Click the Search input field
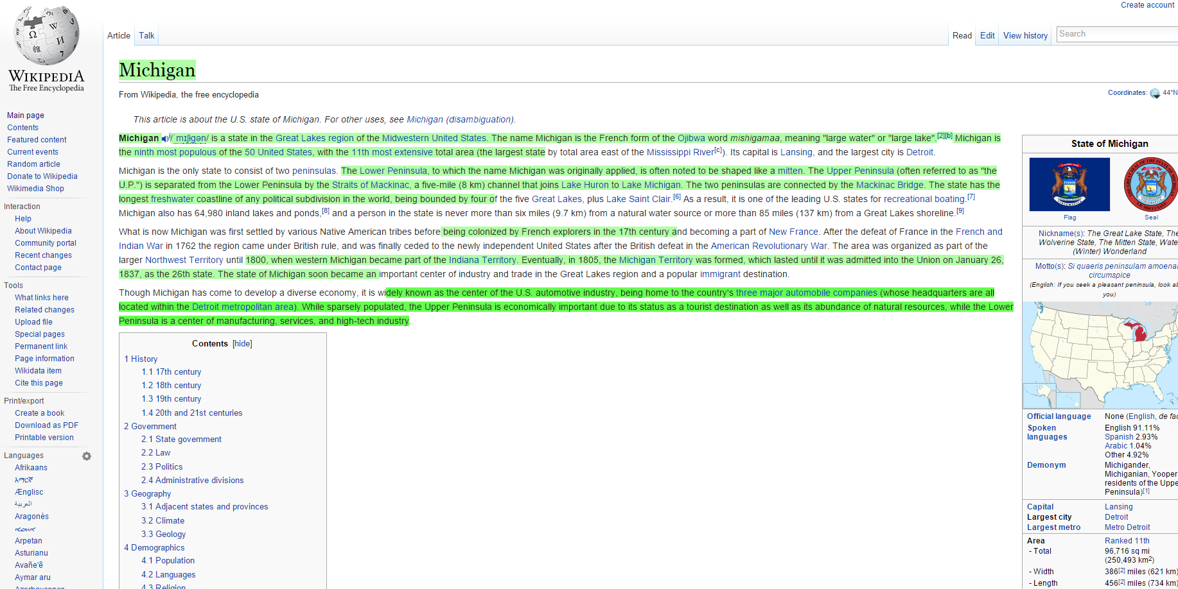This screenshot has width=1178, height=589. [1117, 34]
